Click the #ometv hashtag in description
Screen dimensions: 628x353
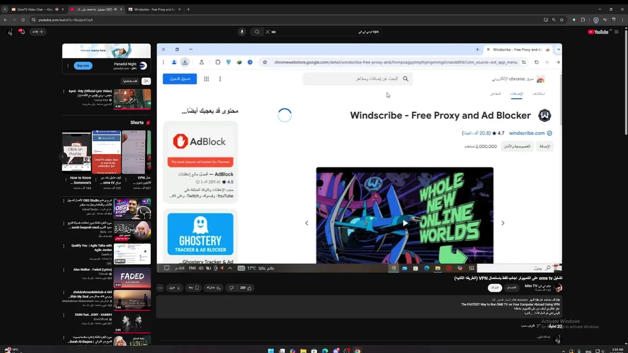(x=523, y=300)
